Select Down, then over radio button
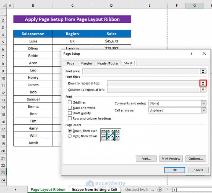 70,131
